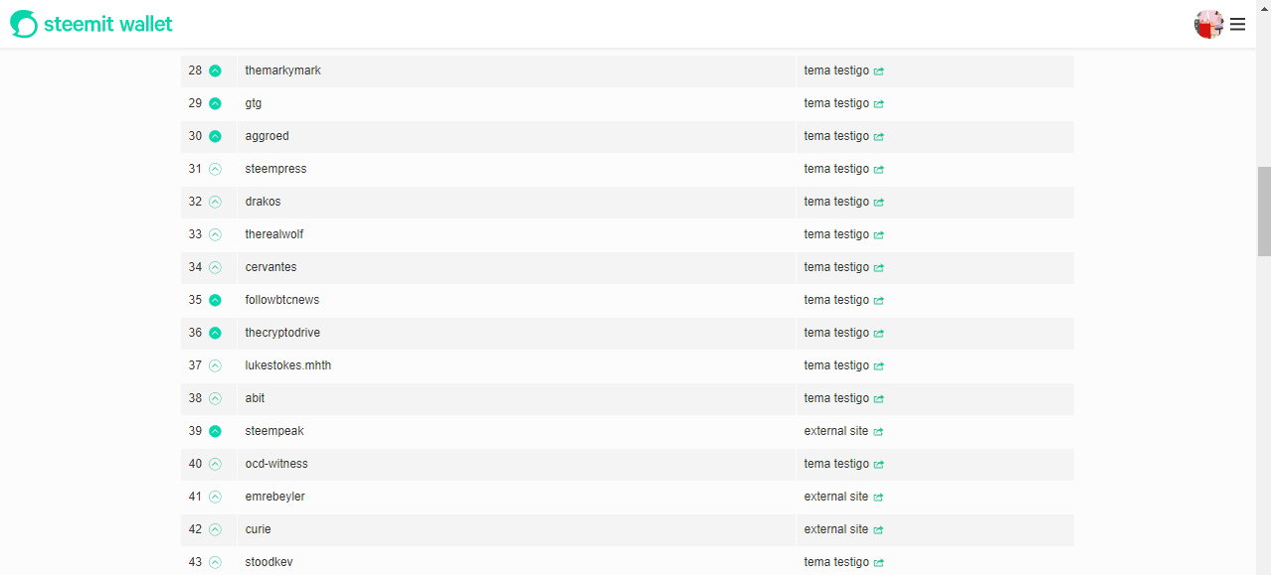
Task: Toggle vote for witness followbtcnews
Action: coord(215,300)
